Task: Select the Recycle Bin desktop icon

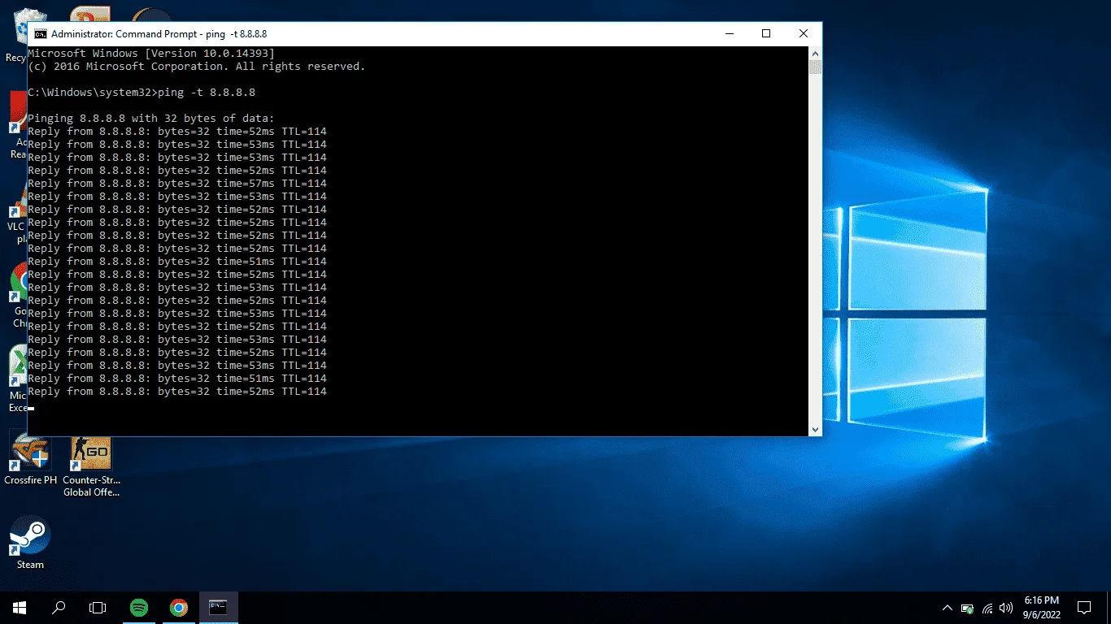Action: click(15, 36)
